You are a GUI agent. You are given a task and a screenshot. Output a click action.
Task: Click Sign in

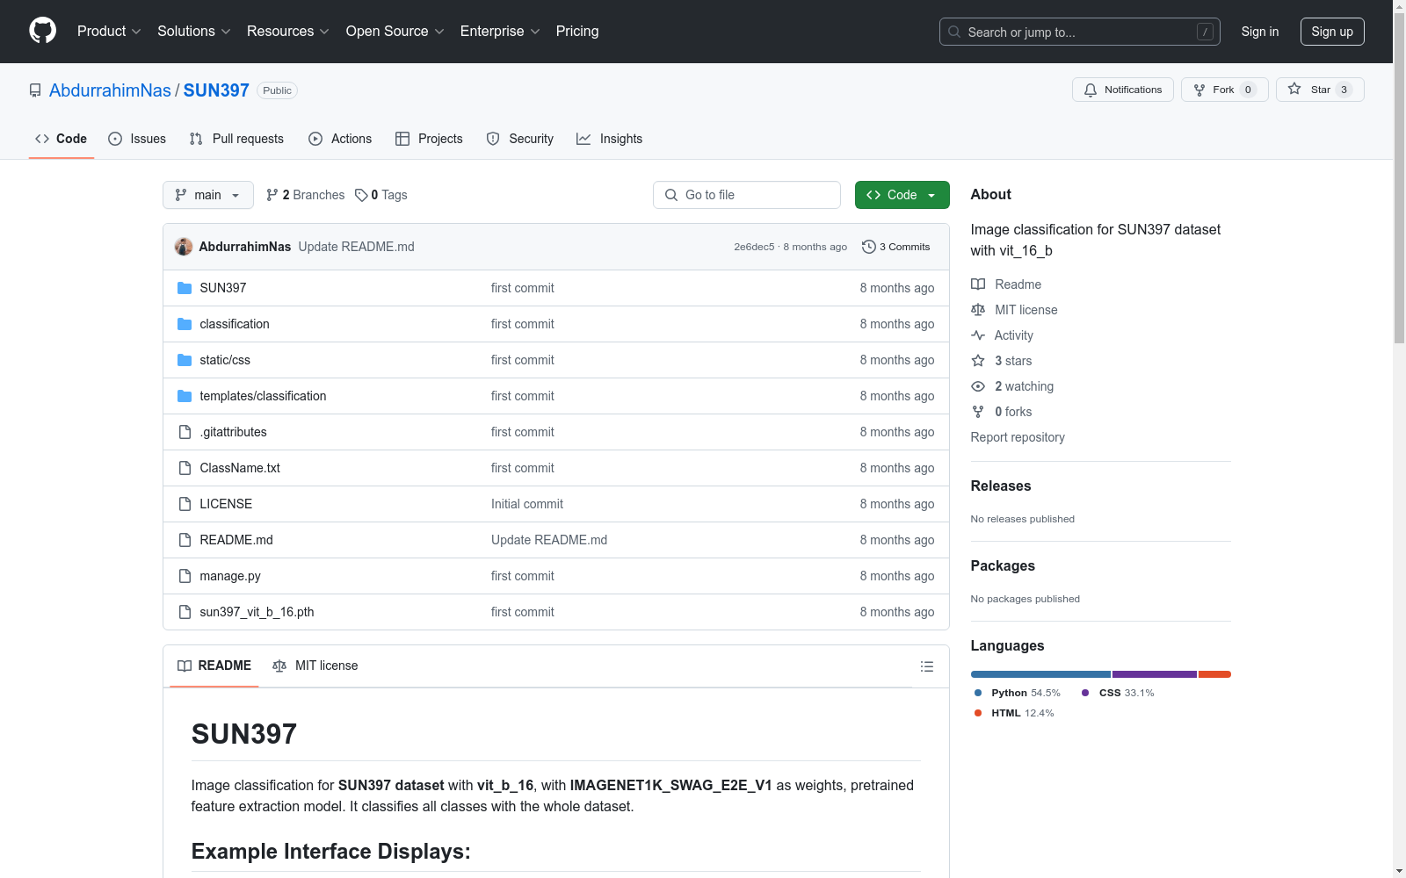[1260, 32]
